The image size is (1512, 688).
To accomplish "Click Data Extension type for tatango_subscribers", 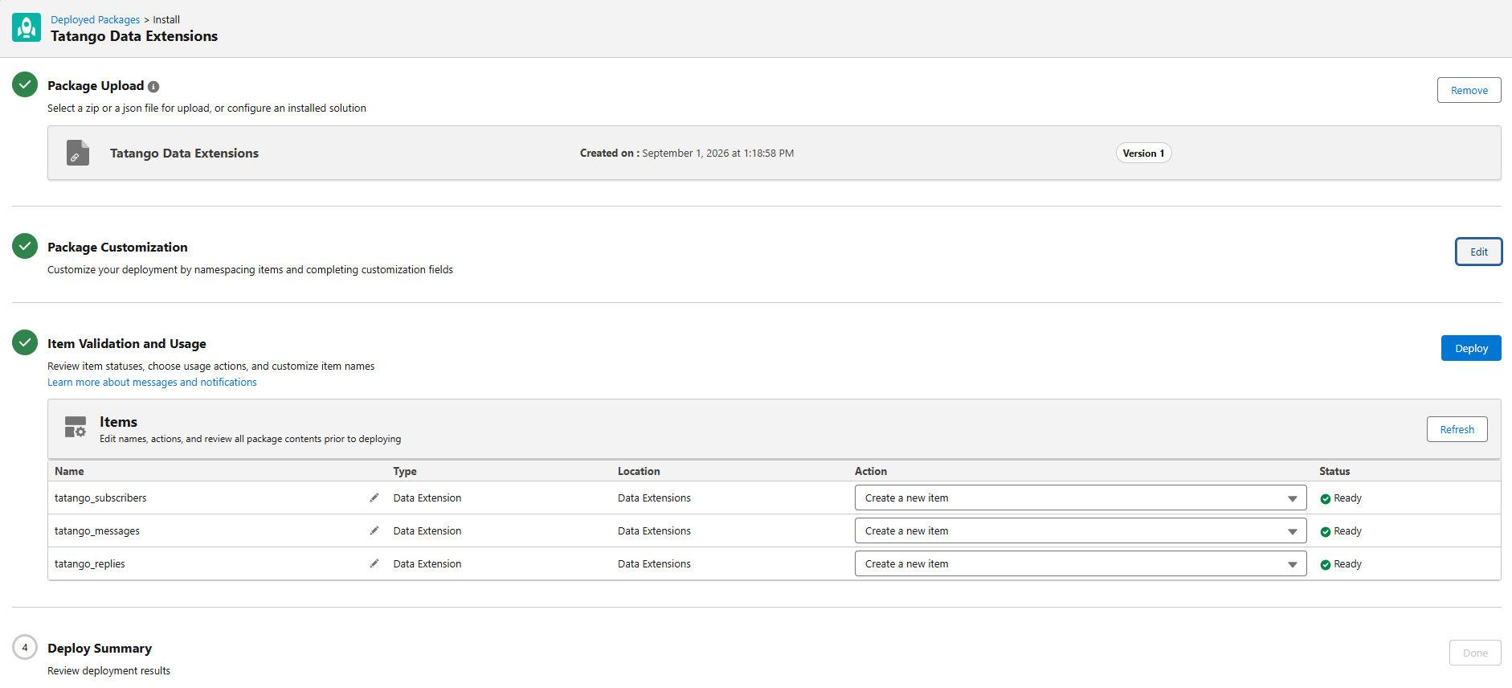I will (x=427, y=498).
